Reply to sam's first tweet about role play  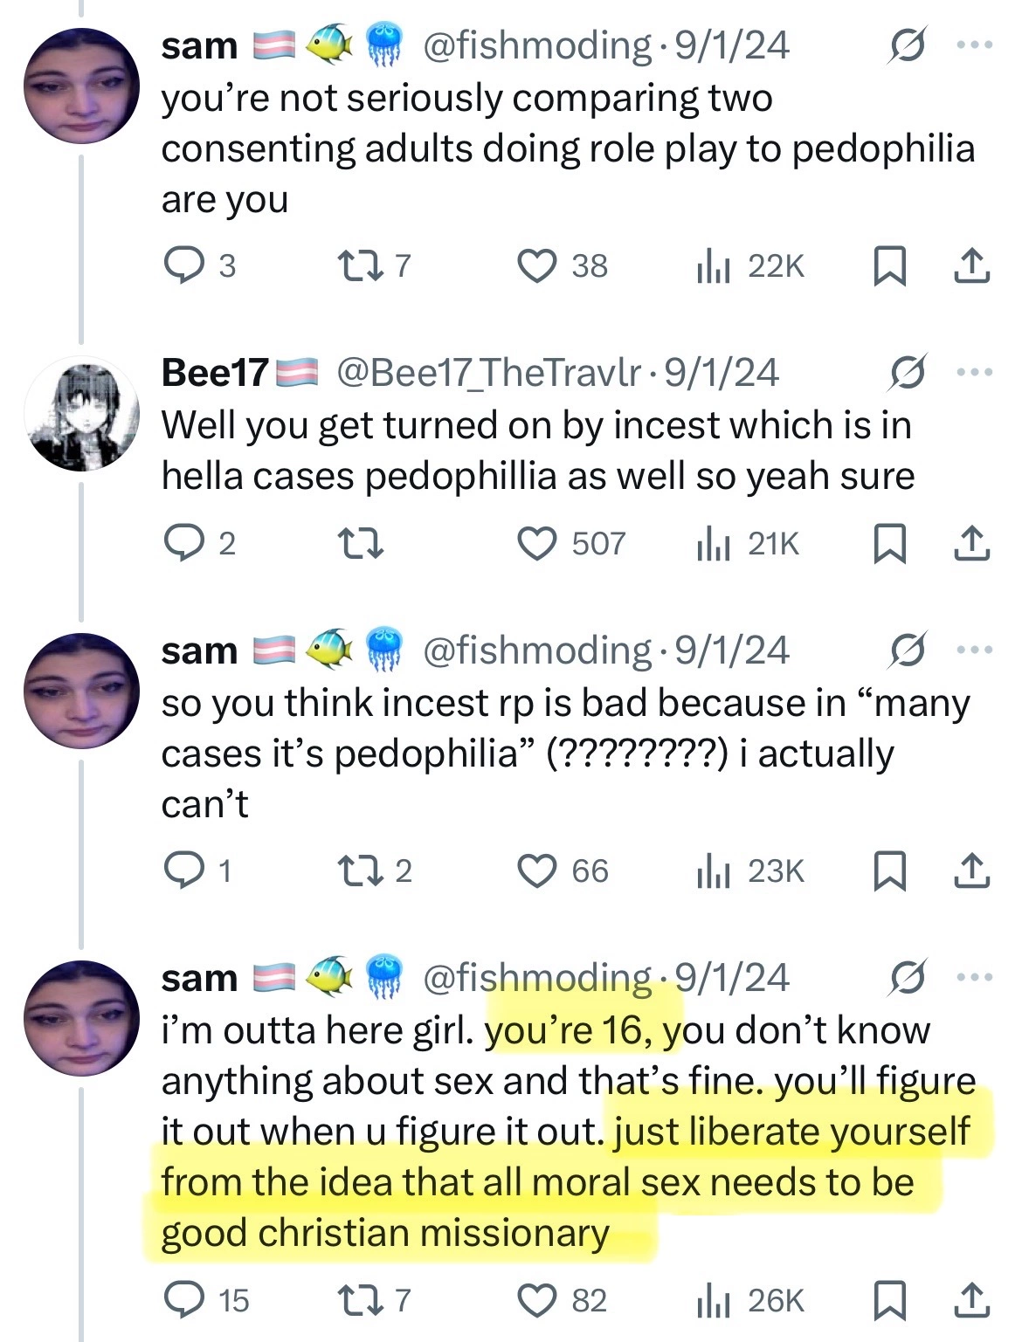tap(183, 265)
